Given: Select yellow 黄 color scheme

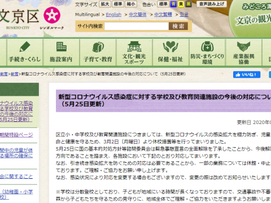Looking at the screenshot, I should [x=181, y=4].
